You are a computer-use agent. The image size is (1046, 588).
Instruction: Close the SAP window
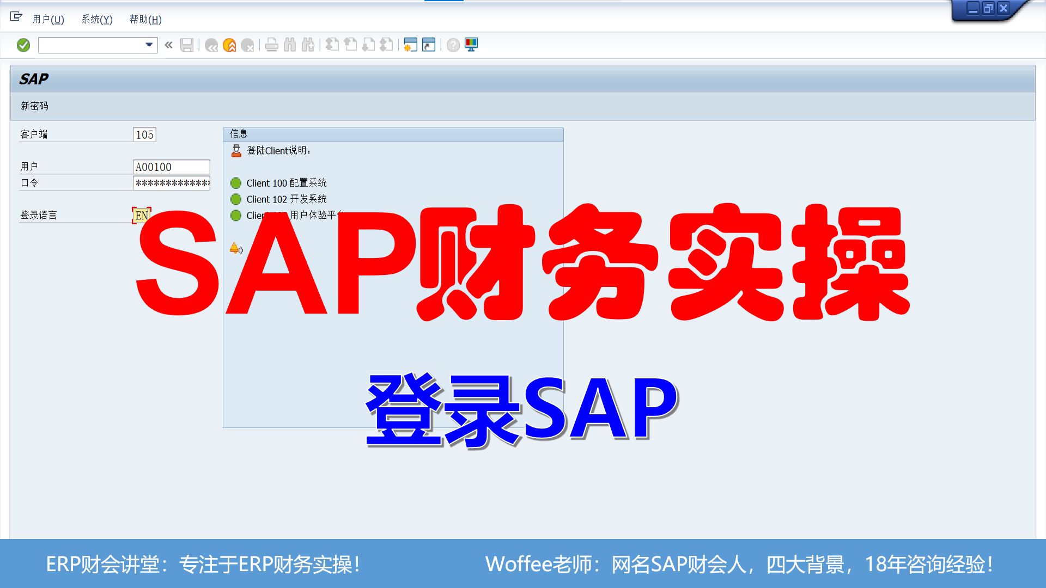(x=1003, y=9)
